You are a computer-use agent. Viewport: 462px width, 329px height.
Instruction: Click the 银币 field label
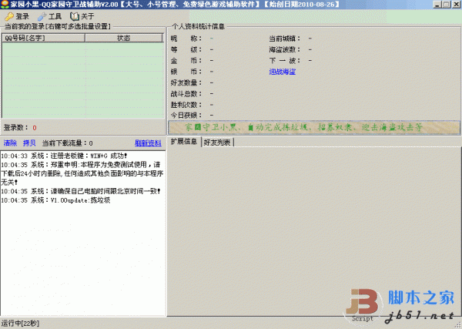point(186,72)
